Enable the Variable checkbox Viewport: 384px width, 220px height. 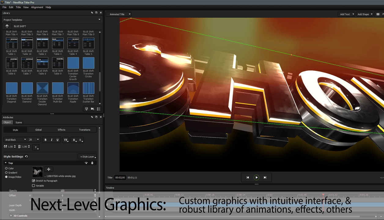tap(33, 185)
